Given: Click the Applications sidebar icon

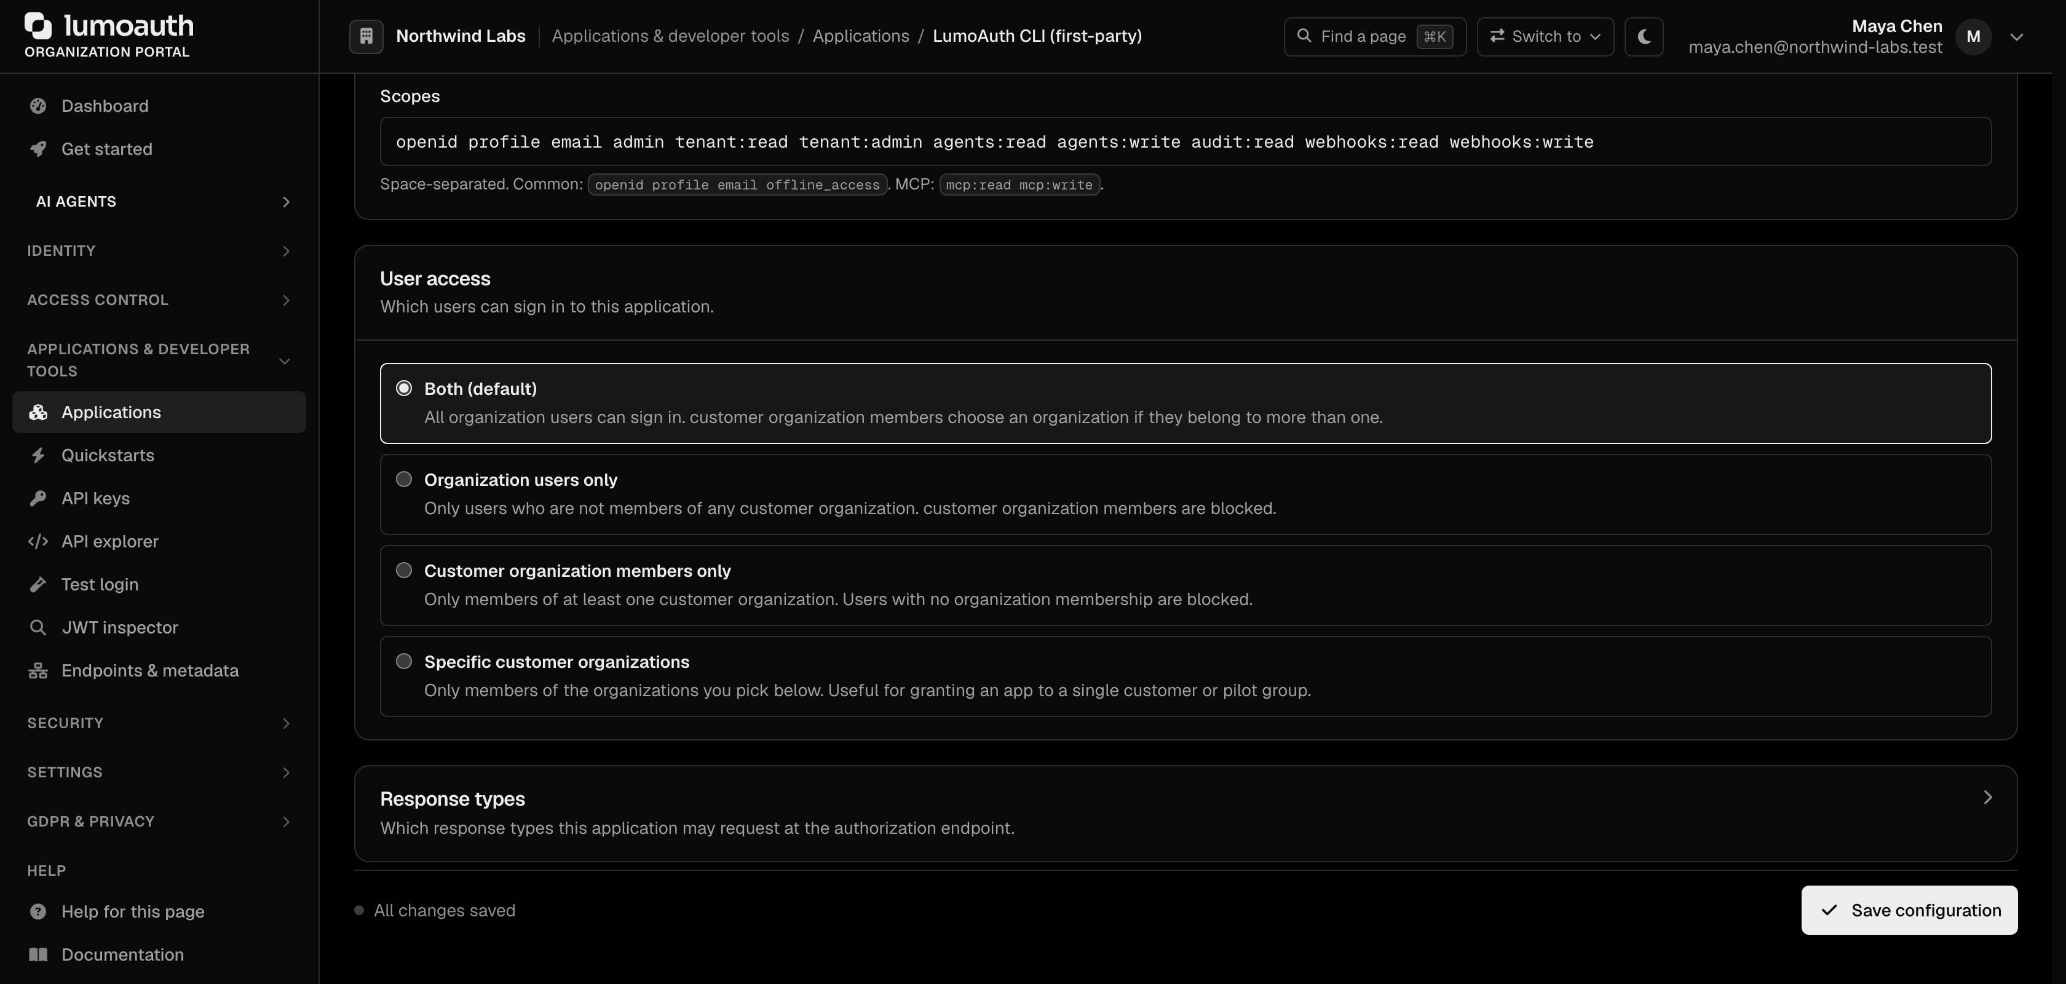Looking at the screenshot, I should pos(38,412).
